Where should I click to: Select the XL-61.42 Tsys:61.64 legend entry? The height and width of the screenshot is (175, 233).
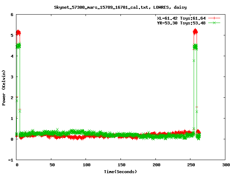181,18
